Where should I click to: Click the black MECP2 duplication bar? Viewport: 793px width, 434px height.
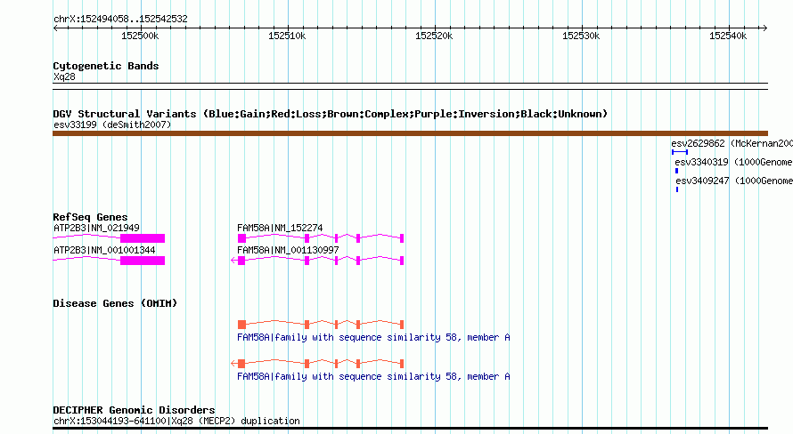pyautogui.click(x=410, y=429)
